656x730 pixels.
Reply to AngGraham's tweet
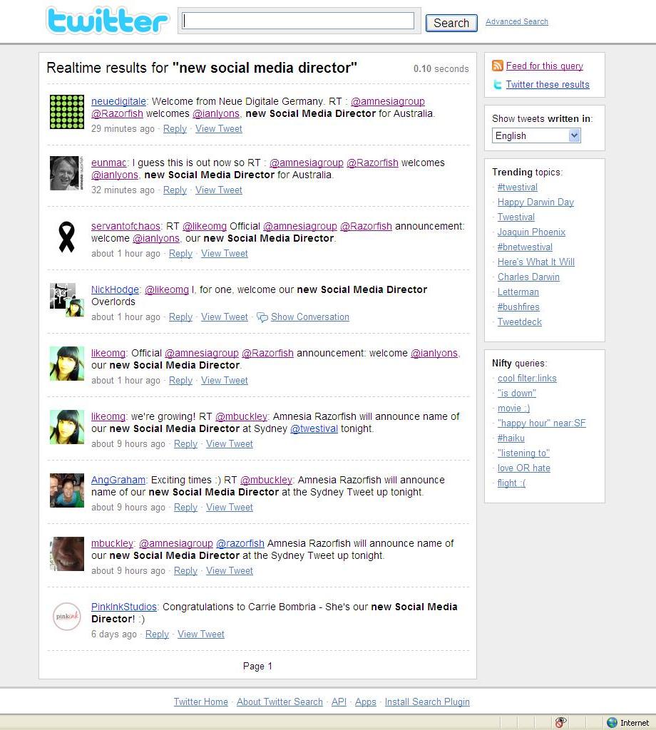[185, 508]
